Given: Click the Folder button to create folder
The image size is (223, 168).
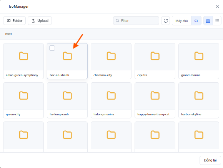Looking at the screenshot, I should pyautogui.click(x=14, y=21).
